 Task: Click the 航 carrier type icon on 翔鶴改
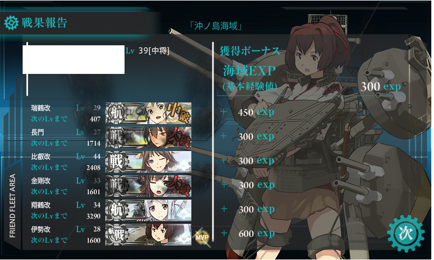[x=116, y=210]
